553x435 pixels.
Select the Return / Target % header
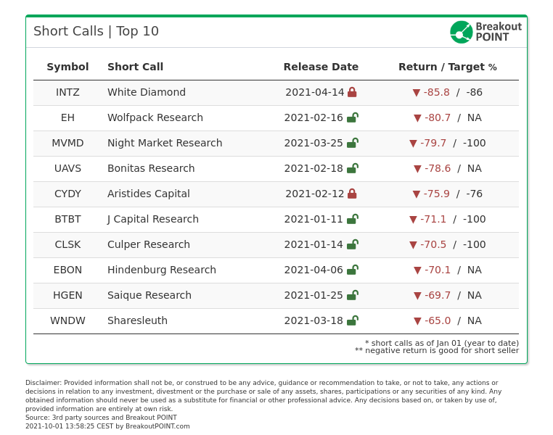(x=448, y=67)
